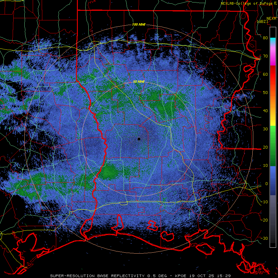Click the '[dBZ]' units label
Image resolution: width=278 pixels, height=278 pixels.
pyautogui.click(x=262, y=21)
